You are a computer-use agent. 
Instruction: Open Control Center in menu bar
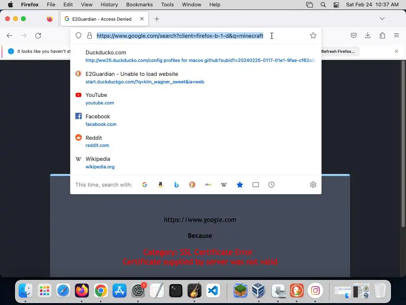click(336, 5)
